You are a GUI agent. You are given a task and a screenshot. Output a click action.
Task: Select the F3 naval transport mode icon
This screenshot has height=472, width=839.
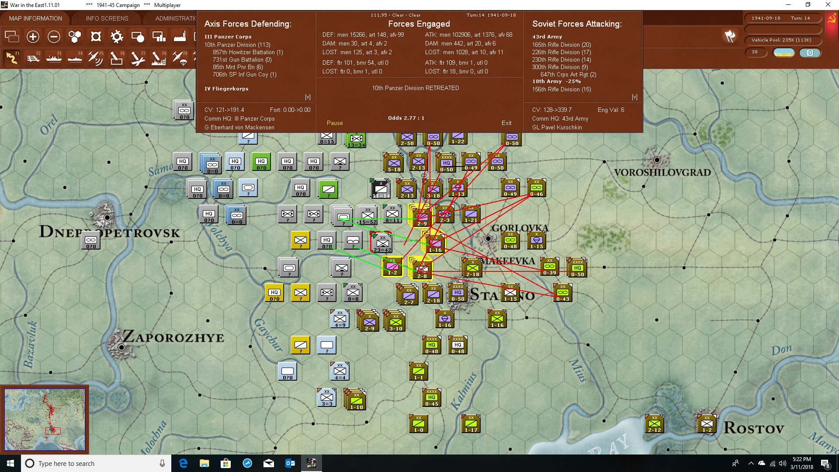coord(54,58)
